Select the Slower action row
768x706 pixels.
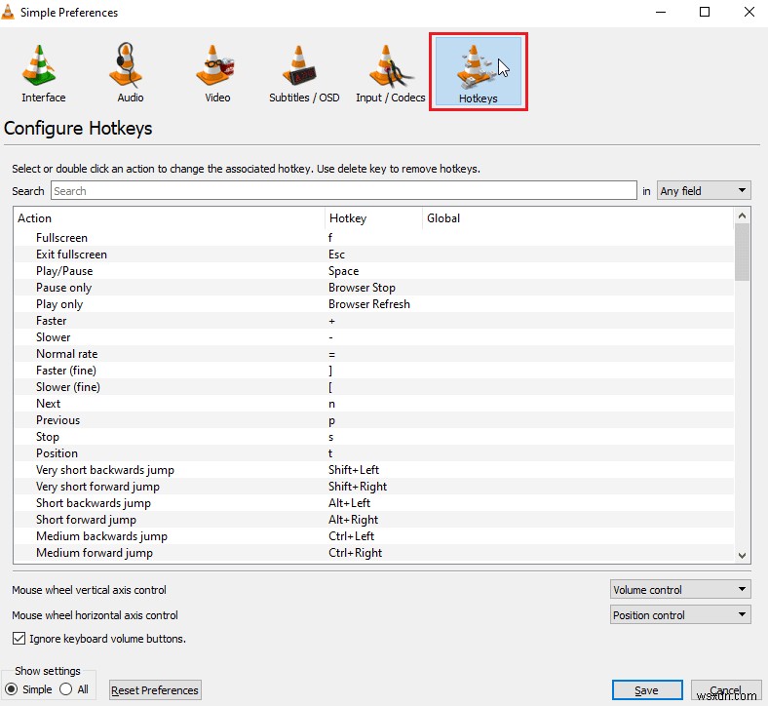(x=374, y=337)
